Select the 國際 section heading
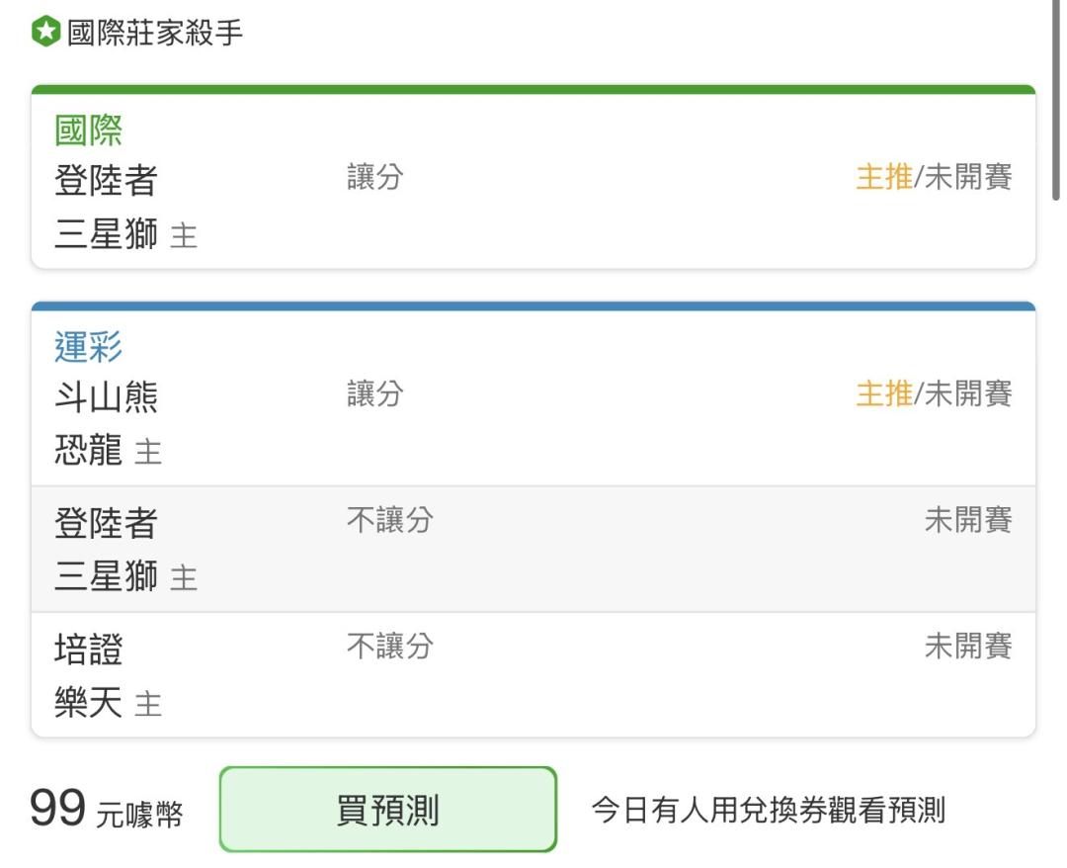 pos(89,130)
